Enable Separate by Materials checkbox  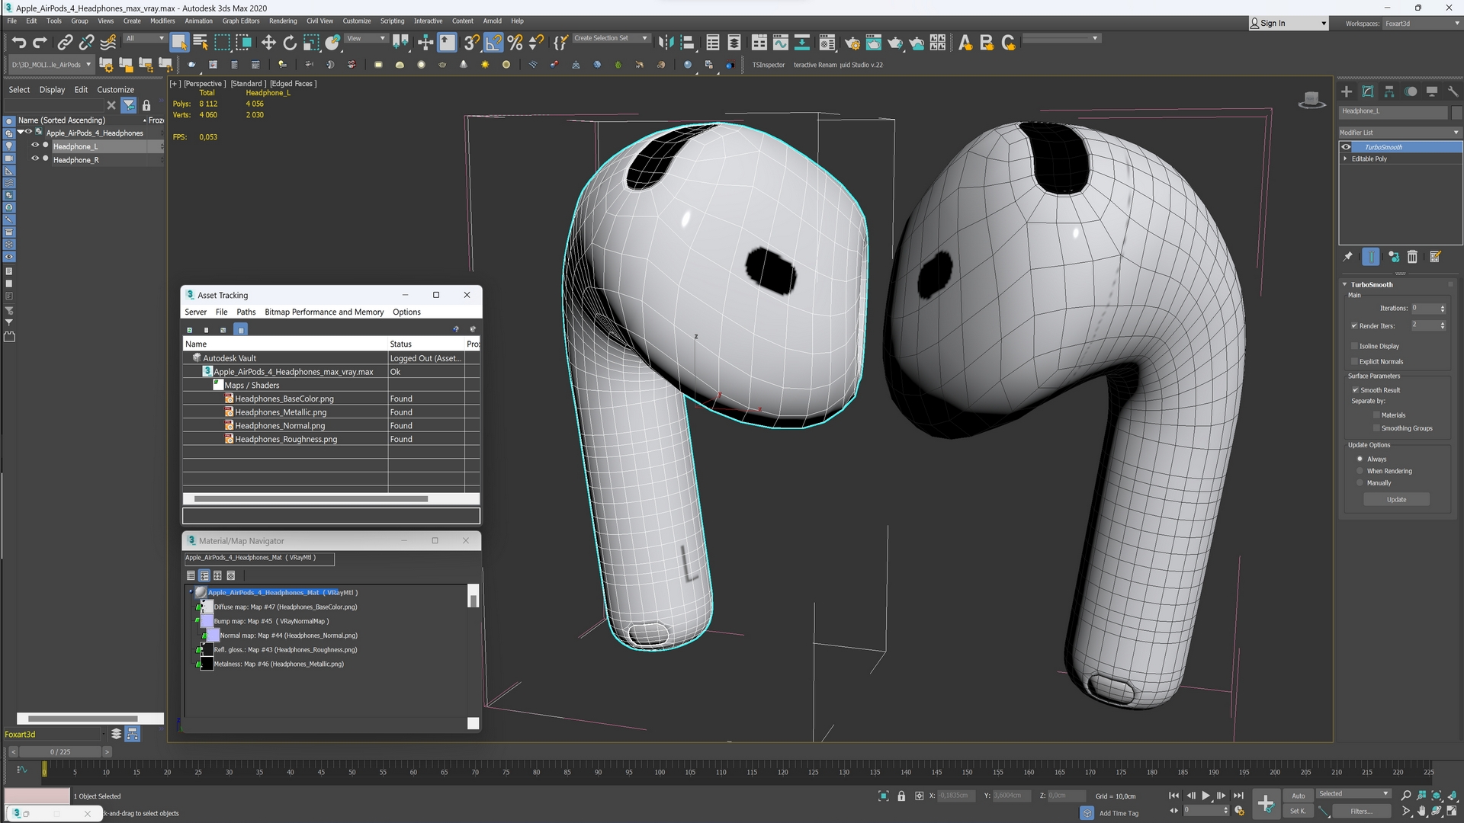1376,415
